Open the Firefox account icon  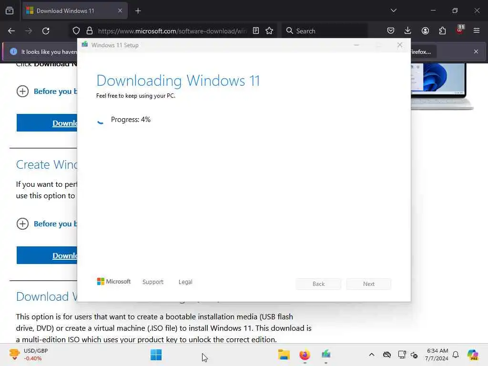[x=425, y=30]
